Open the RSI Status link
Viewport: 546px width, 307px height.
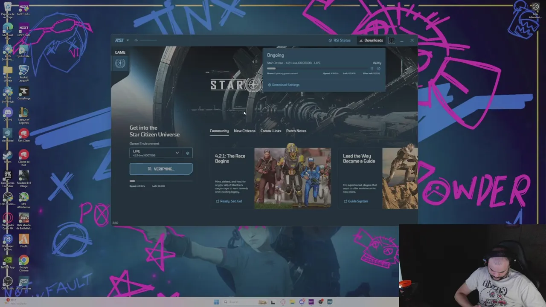(340, 41)
